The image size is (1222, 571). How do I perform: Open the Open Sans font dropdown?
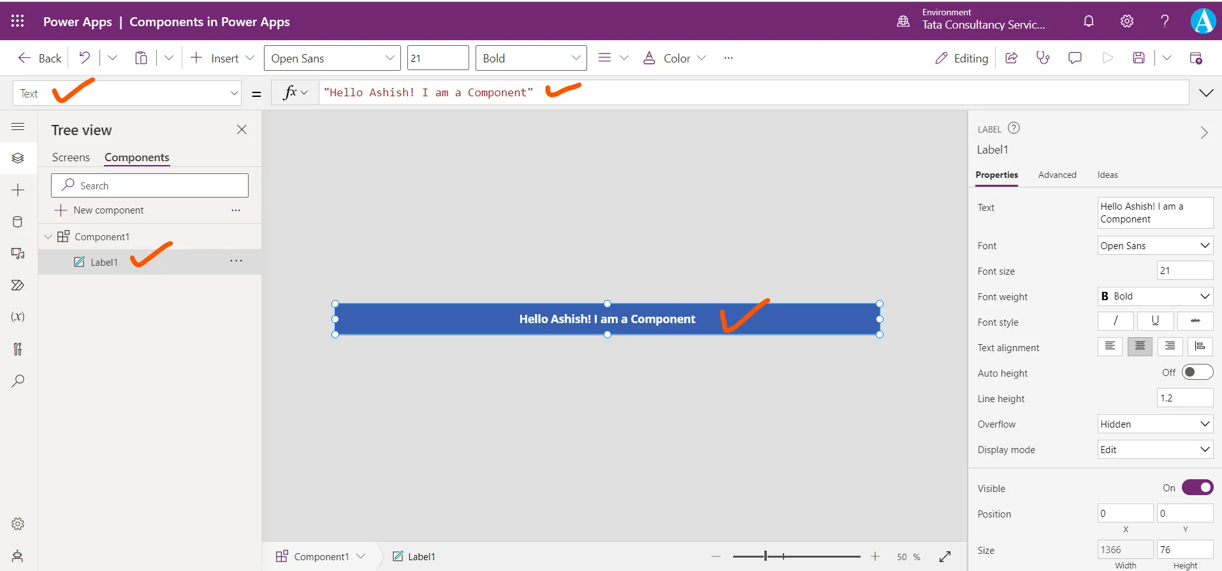point(332,58)
